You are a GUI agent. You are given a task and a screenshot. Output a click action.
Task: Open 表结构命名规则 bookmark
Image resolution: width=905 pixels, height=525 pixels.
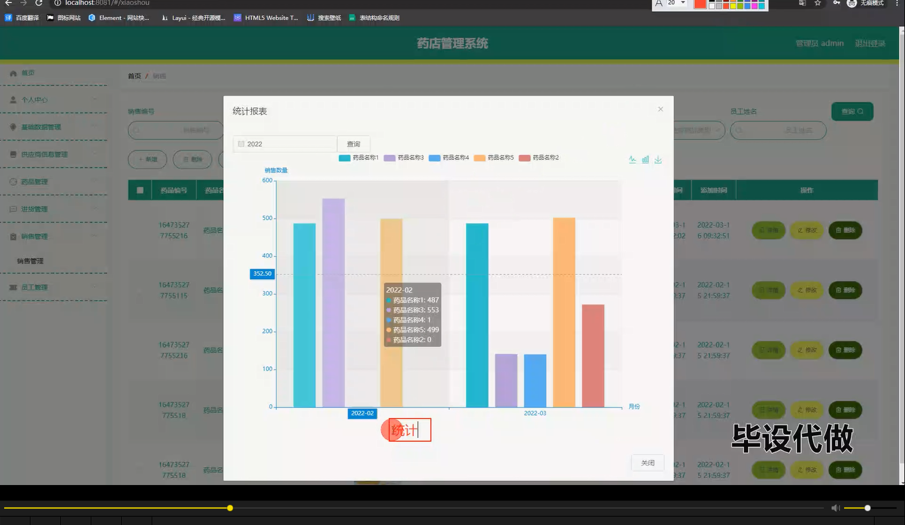click(x=374, y=18)
